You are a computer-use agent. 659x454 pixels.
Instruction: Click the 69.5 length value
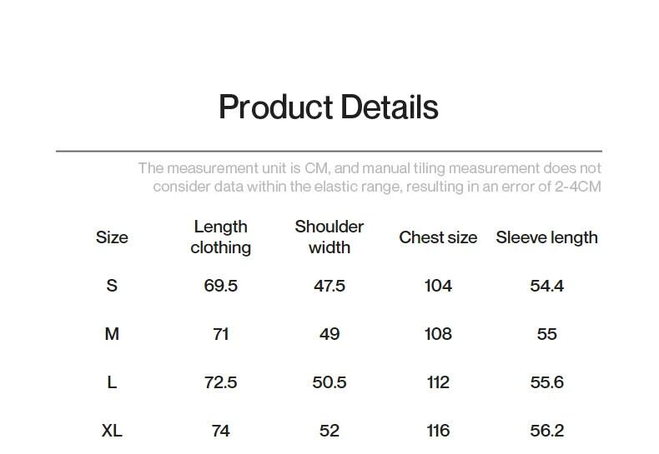click(220, 286)
